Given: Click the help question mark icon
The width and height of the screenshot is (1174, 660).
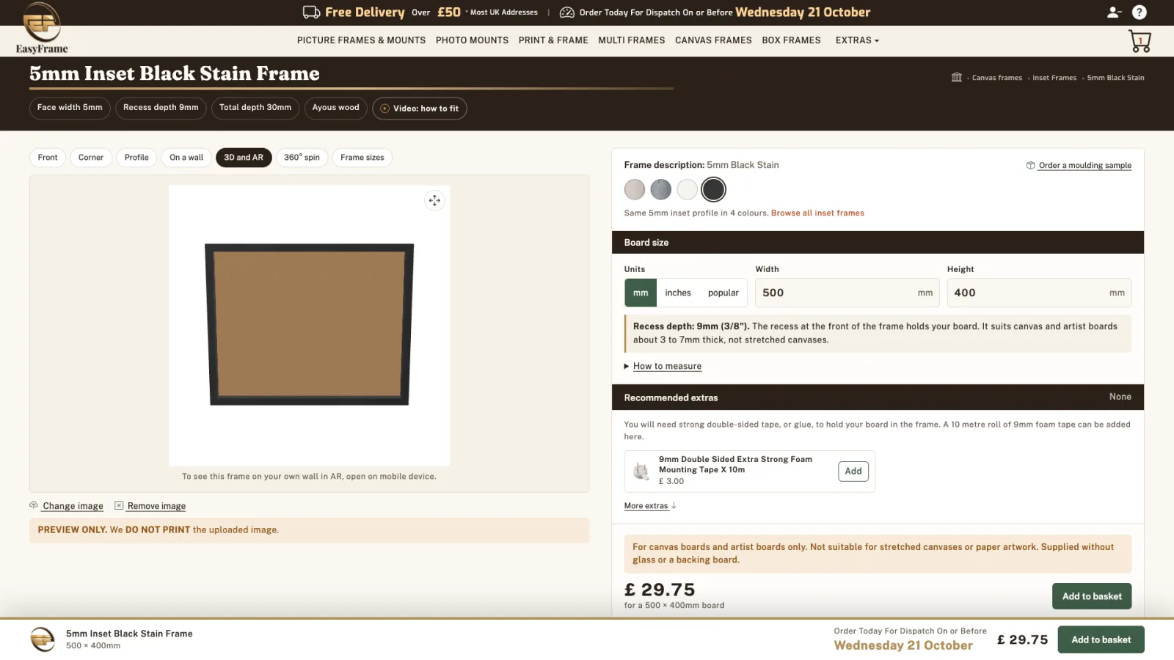Looking at the screenshot, I should tap(1139, 12).
